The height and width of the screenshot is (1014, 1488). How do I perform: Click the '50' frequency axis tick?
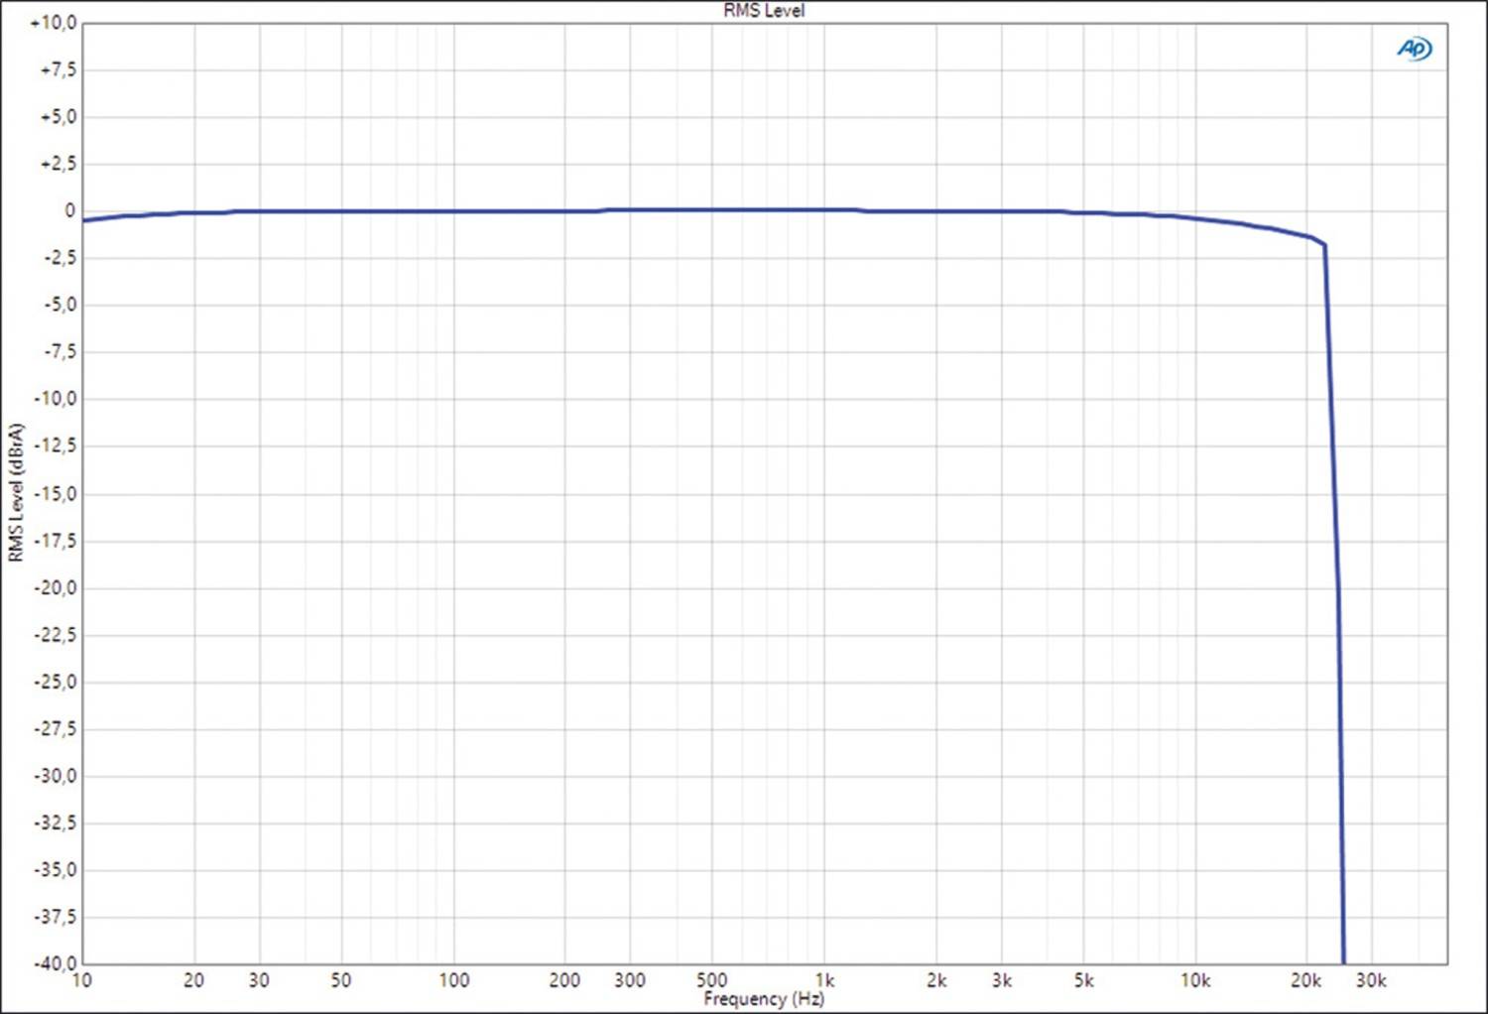pos(340,980)
